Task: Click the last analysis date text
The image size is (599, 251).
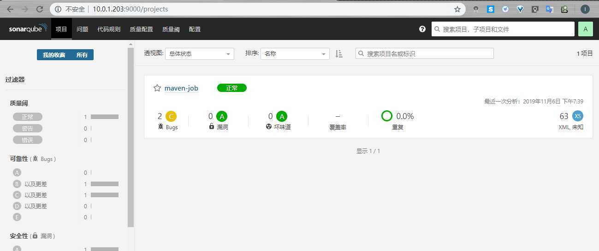Action: click(x=534, y=101)
